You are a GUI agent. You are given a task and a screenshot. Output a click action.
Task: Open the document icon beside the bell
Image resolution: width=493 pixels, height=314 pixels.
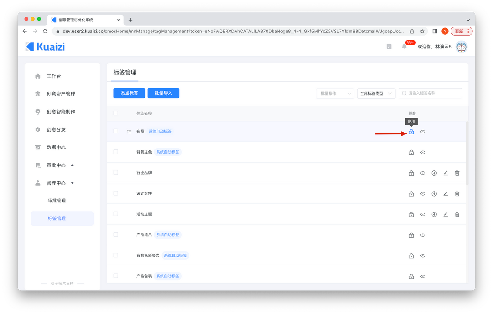tap(389, 47)
